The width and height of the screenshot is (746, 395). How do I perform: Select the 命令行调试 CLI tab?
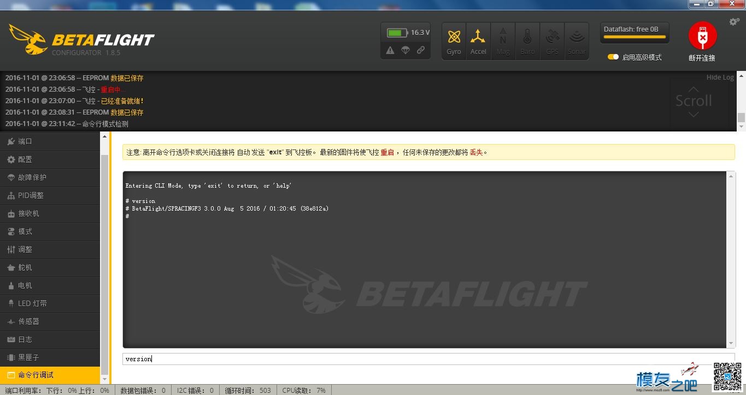click(50, 375)
